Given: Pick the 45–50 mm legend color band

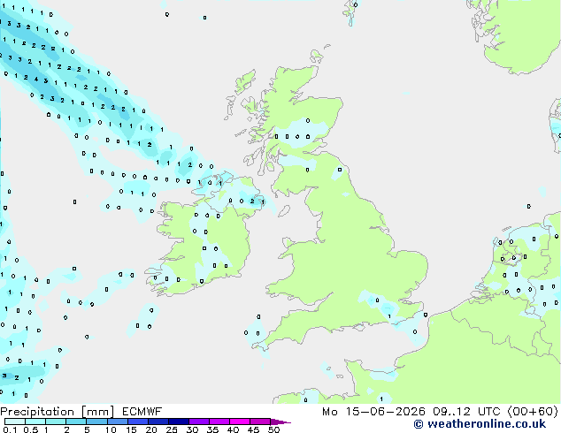Looking at the screenshot, I should click(x=260, y=422).
